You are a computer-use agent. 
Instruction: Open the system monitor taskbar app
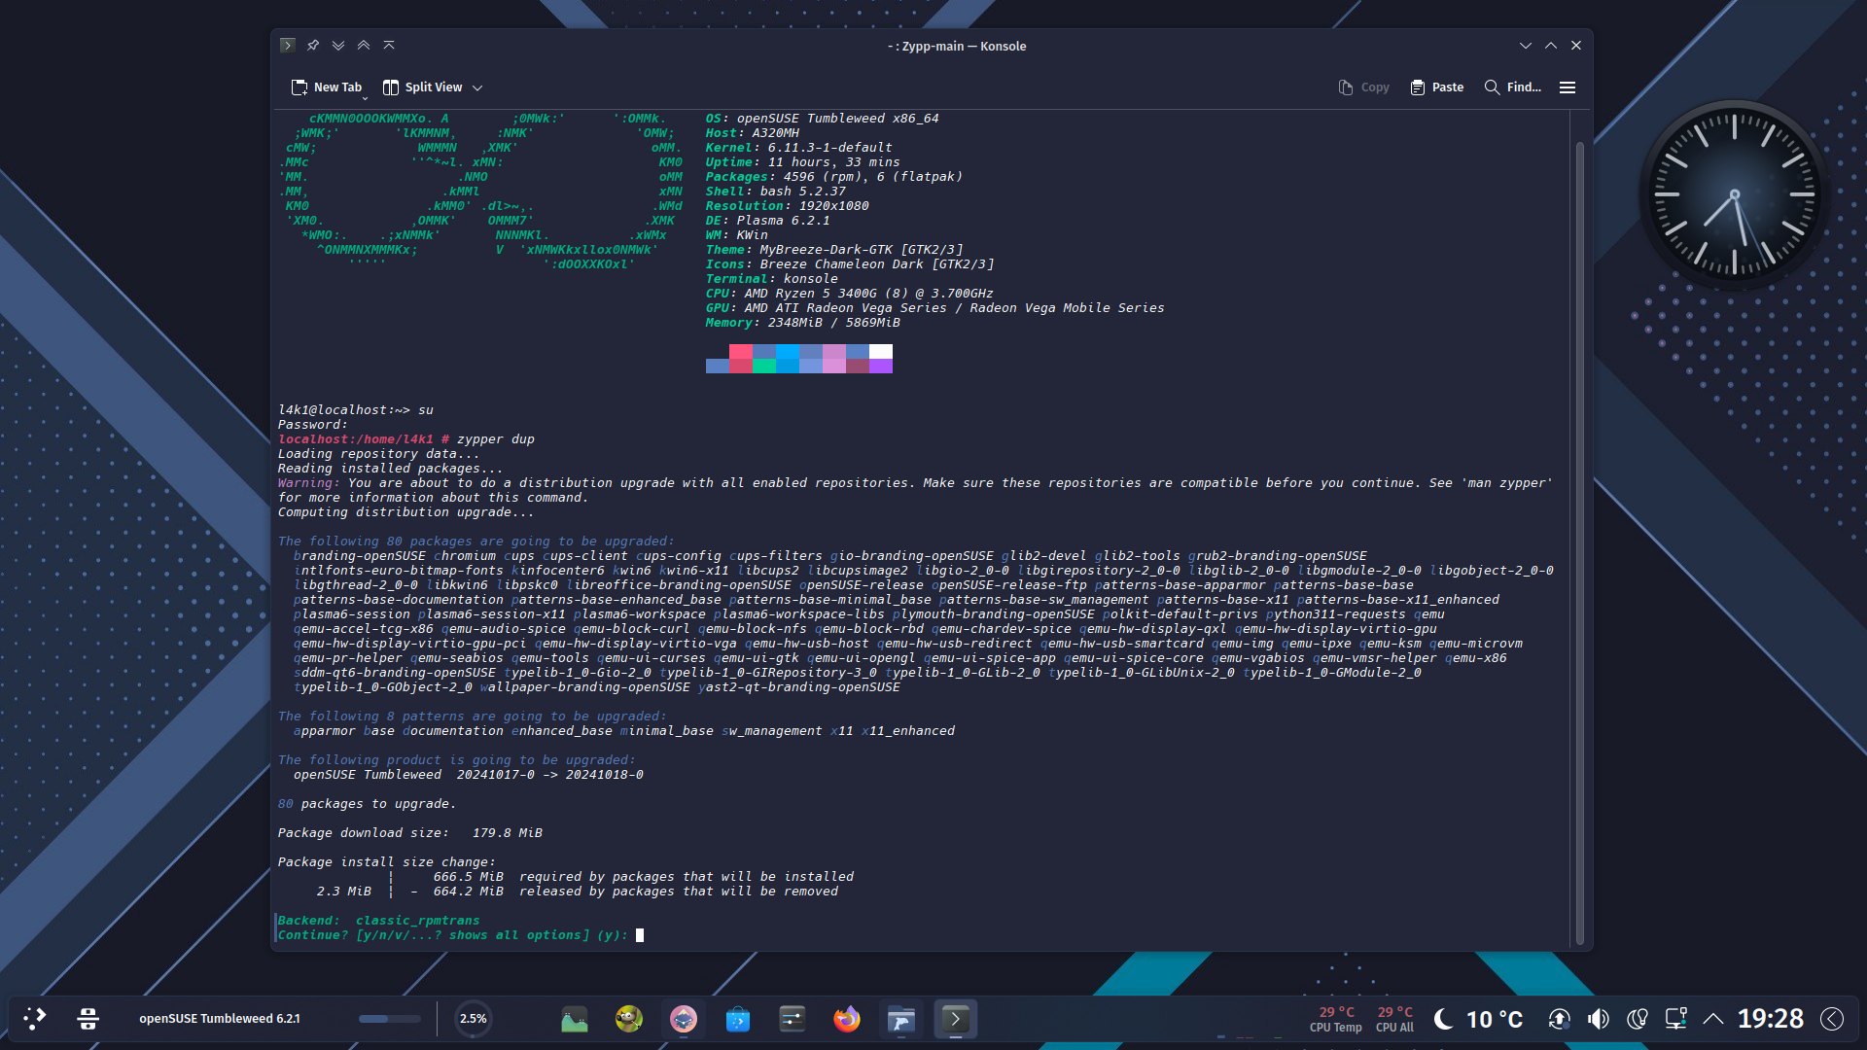click(x=575, y=1019)
